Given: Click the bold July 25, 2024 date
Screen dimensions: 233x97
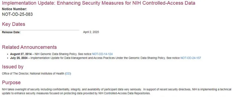Looking at the screenshot, I should coord(19,58).
